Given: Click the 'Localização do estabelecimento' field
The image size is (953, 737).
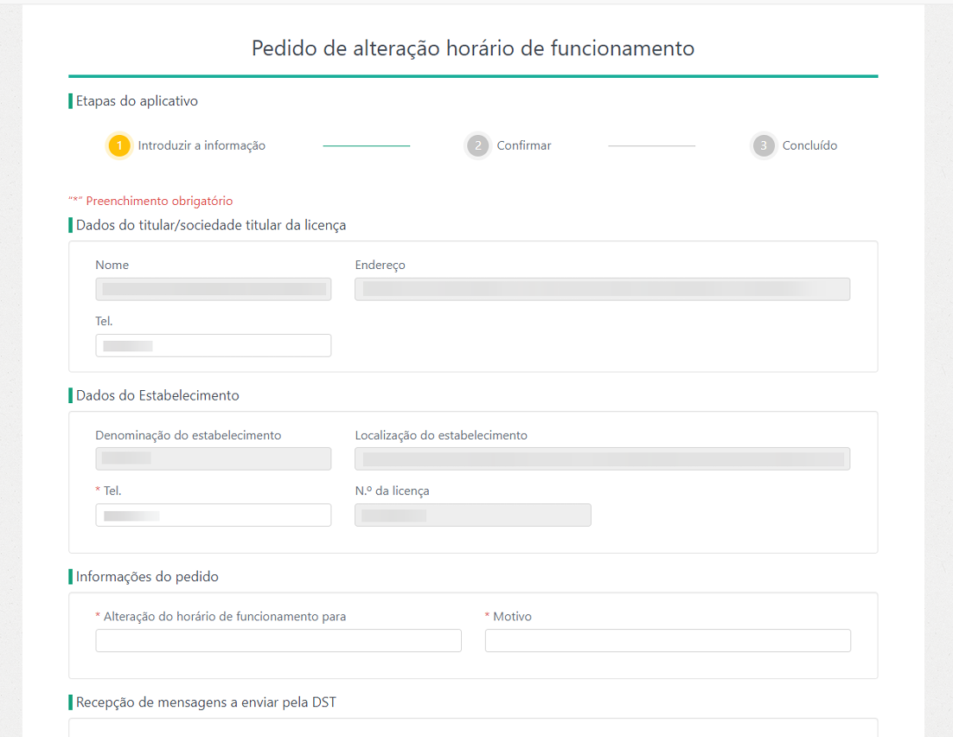Looking at the screenshot, I should [x=602, y=458].
